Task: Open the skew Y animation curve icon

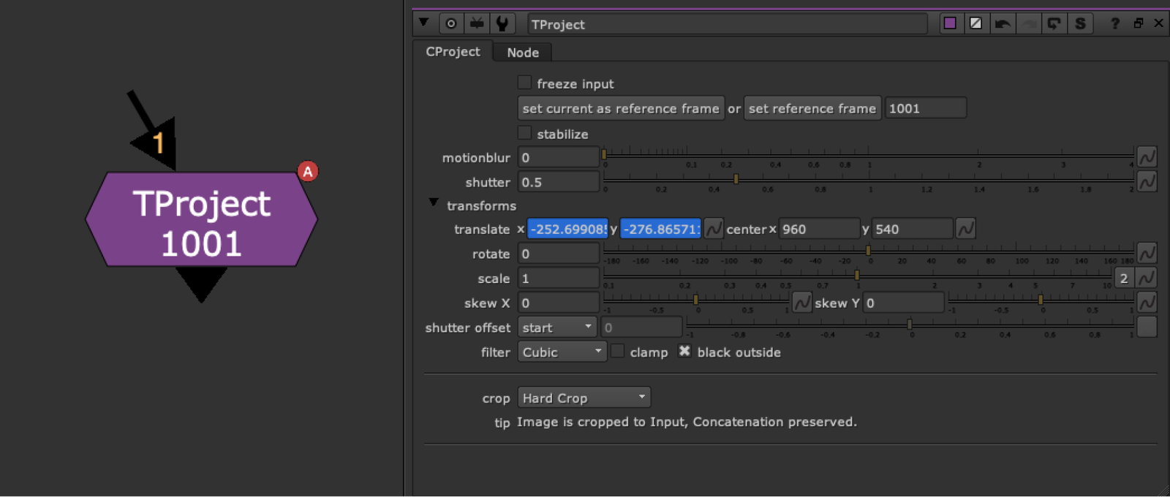Action: click(x=1147, y=303)
